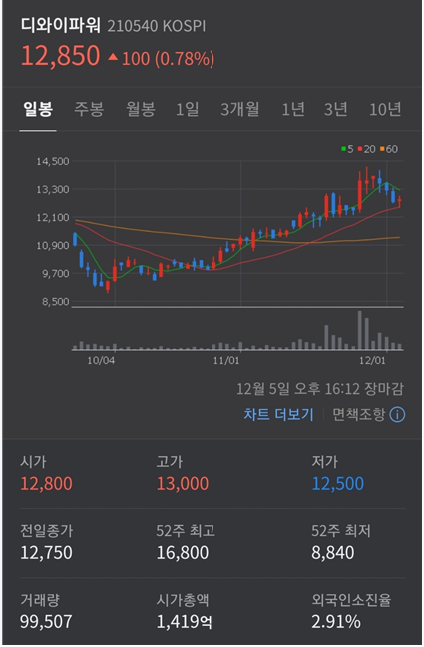Click the 11/01 date label on chart
424x647 pixels.
(x=226, y=361)
